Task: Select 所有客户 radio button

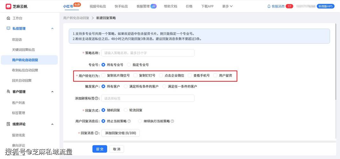Action: (x=103, y=86)
